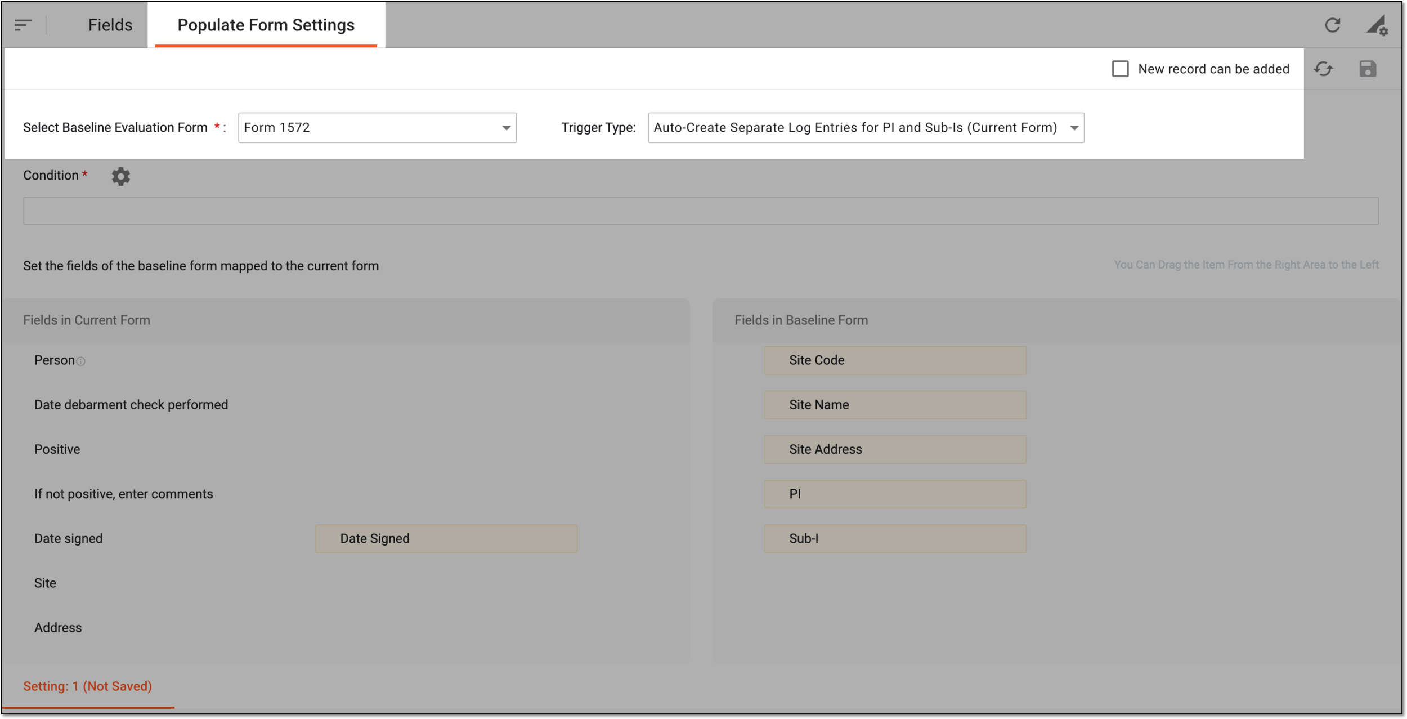The width and height of the screenshot is (1407, 719).
Task: Click 'Select Baseline Evaluation Form' label
Action: click(115, 128)
